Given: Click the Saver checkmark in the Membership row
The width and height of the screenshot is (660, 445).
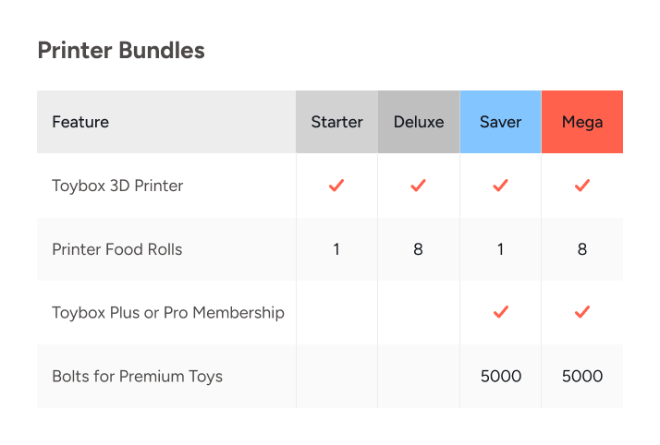Looking at the screenshot, I should click(x=500, y=312).
